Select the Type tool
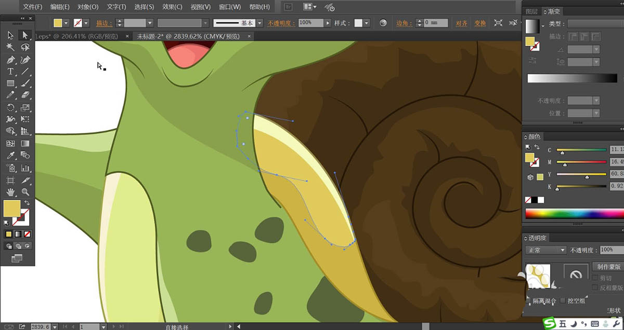Screen dimensions: 624x330 coord(10,72)
